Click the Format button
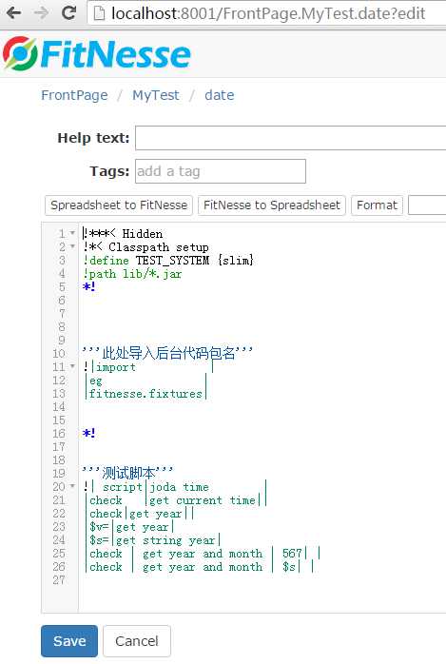This screenshot has height=664, width=446. 377,205
